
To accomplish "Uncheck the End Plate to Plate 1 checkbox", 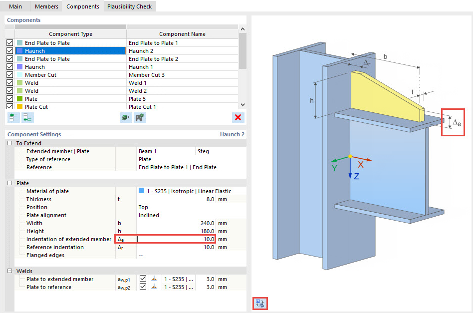I will coord(9,43).
